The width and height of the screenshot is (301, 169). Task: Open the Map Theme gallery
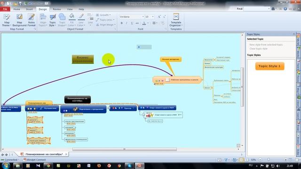coord(7,20)
